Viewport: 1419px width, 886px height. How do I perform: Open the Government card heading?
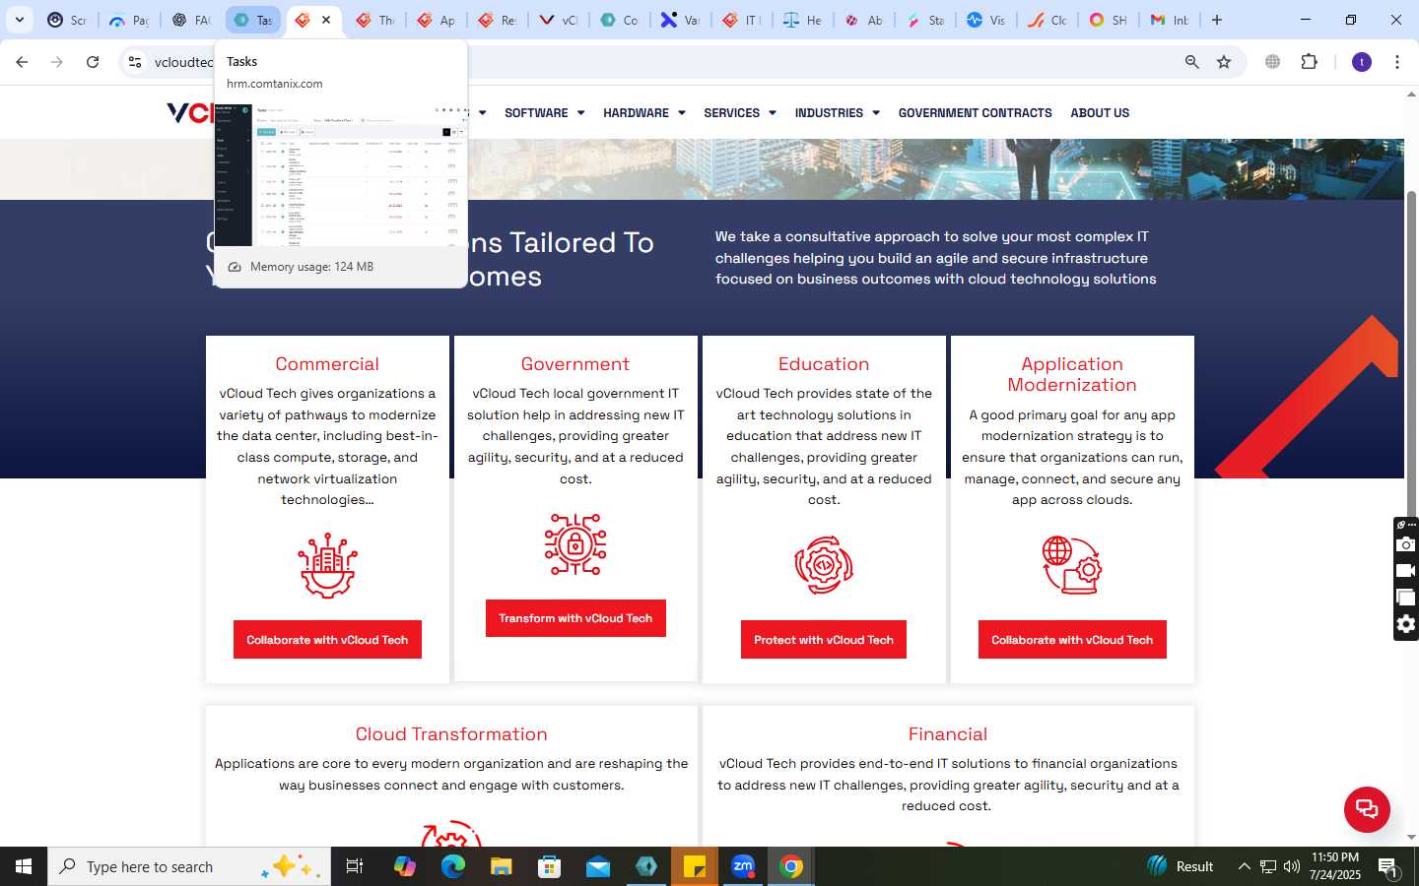575,364
